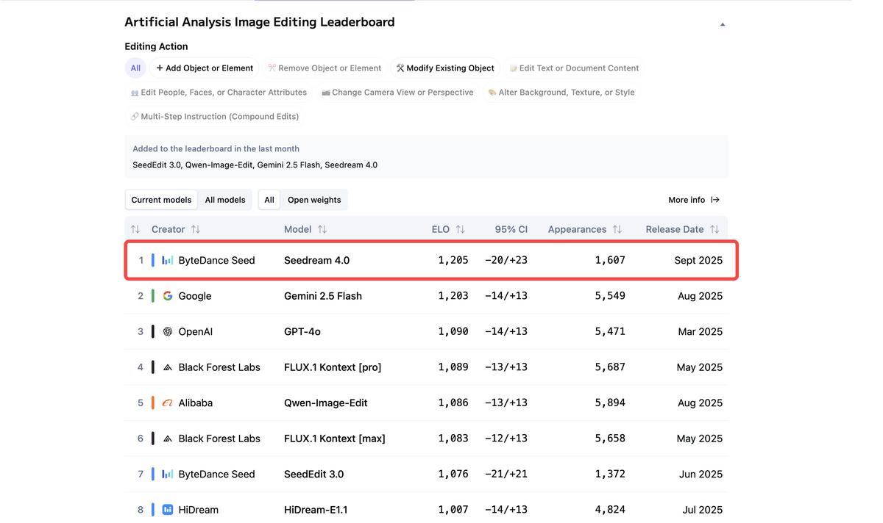Click the Google logo icon in row 2
The height and width of the screenshot is (523, 883).
168,296
